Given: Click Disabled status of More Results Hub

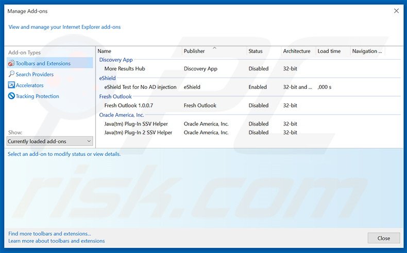Looking at the screenshot, I should click(x=259, y=68).
